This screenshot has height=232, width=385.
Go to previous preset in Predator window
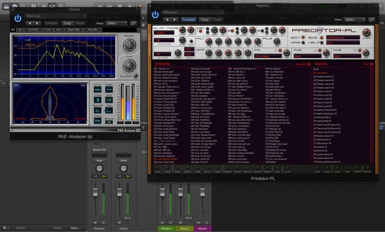coord(167,20)
